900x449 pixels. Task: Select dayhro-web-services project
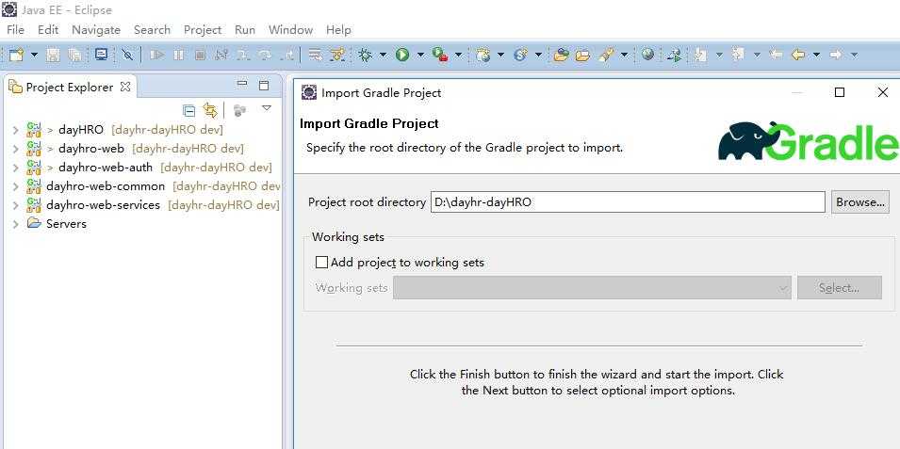[103, 205]
